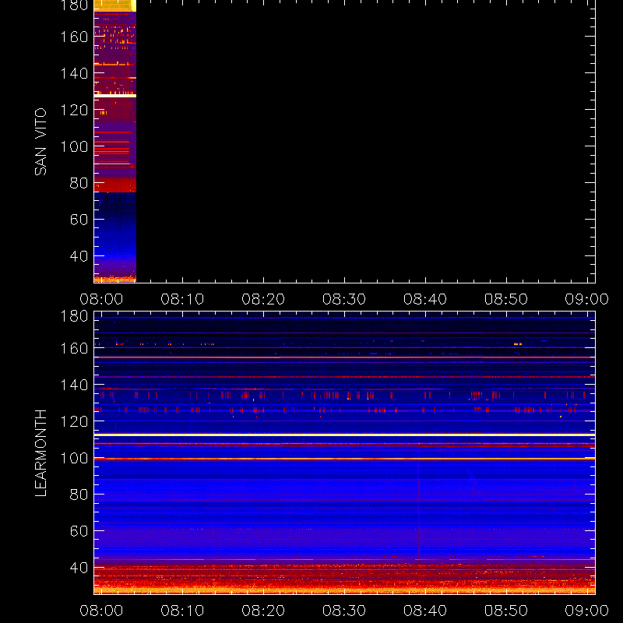Screen dimensions: 623x623
Task: Select the 140 label on SAN VITO axis
Action: 74,73
